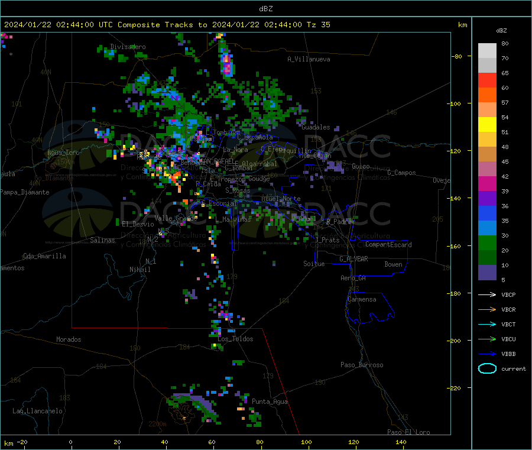Image resolution: width=532 pixels, height=450 pixels.
Task: Click the Cda_Amarilla location label
Action: click(44, 256)
